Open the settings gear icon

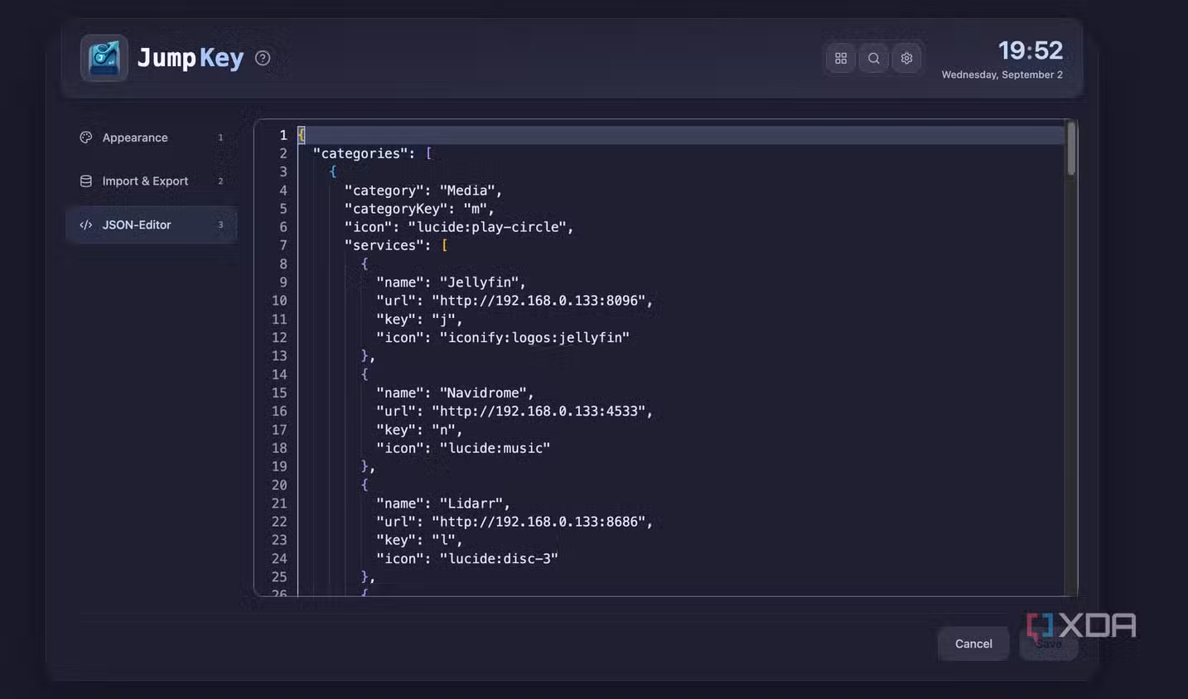pyautogui.click(x=907, y=58)
